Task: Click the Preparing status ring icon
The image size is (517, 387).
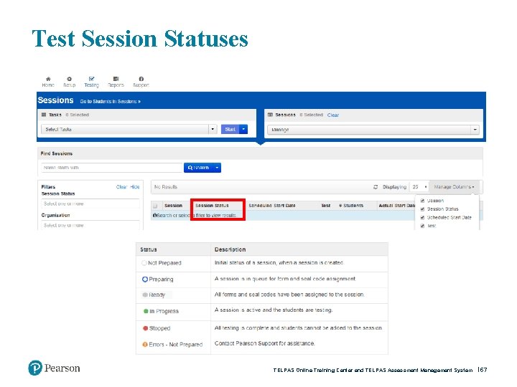Action: [x=145, y=279]
